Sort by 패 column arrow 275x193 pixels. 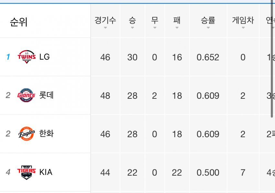point(177,28)
